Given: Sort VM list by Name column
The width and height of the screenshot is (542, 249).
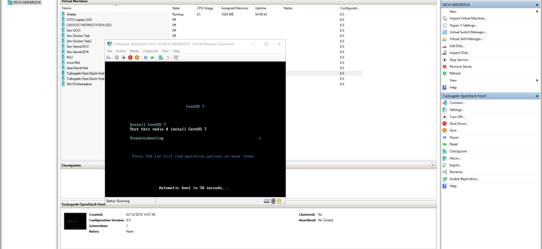Looking at the screenshot, I should pos(116,8).
